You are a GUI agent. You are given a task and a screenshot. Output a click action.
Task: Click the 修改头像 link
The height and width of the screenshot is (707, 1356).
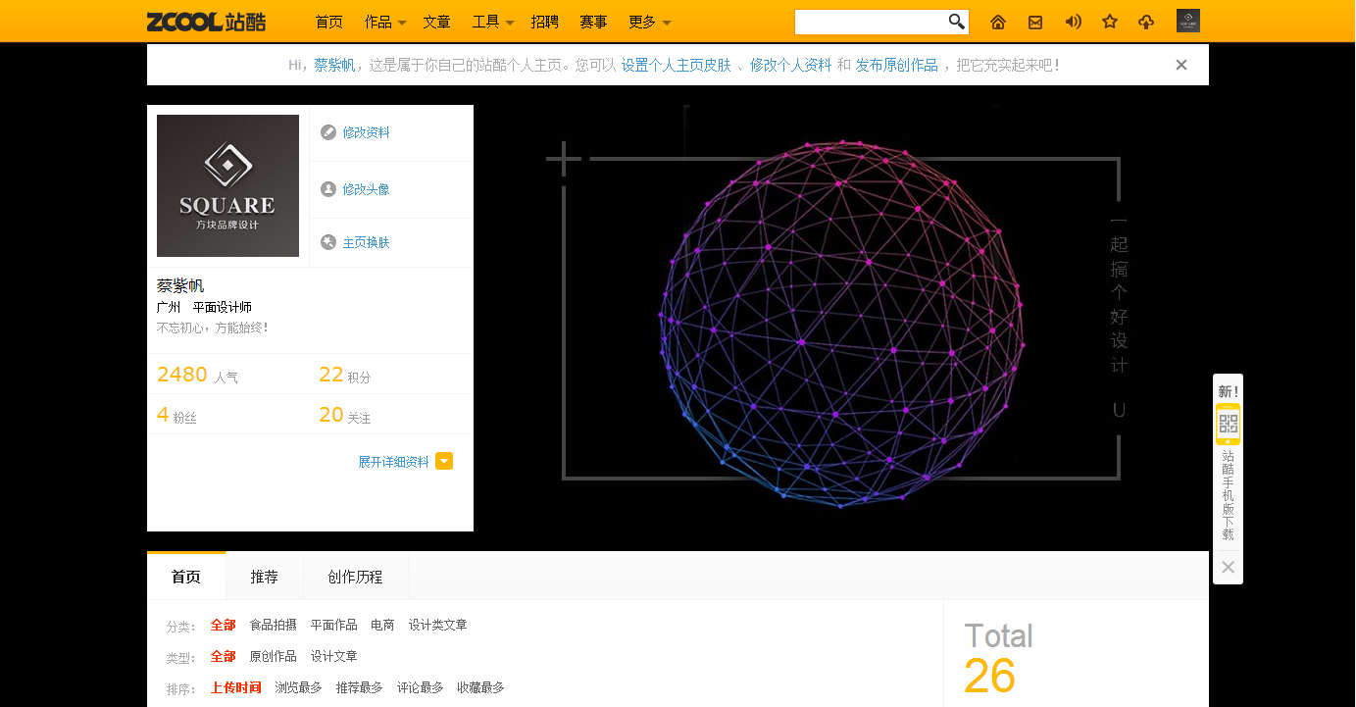[x=366, y=189]
